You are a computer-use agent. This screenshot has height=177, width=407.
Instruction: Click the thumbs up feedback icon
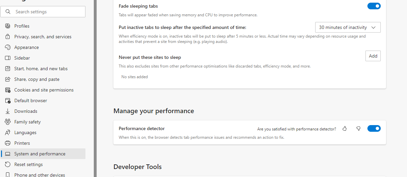[344, 128]
